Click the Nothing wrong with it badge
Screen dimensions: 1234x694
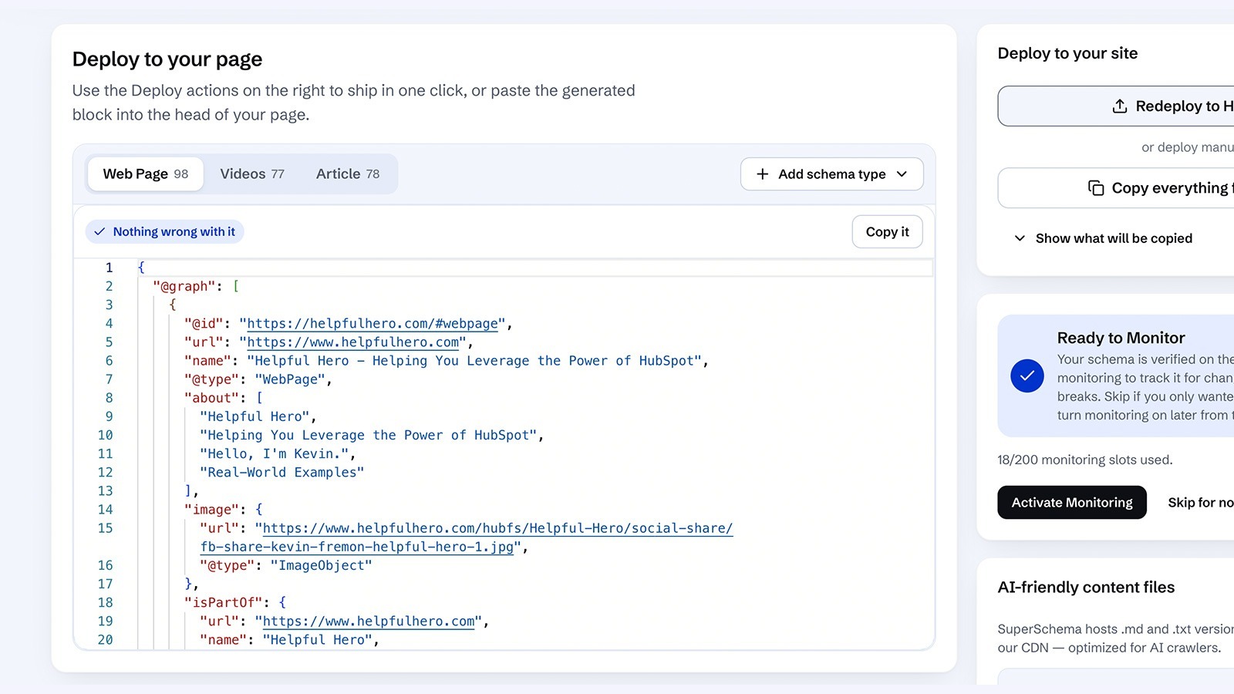point(164,231)
